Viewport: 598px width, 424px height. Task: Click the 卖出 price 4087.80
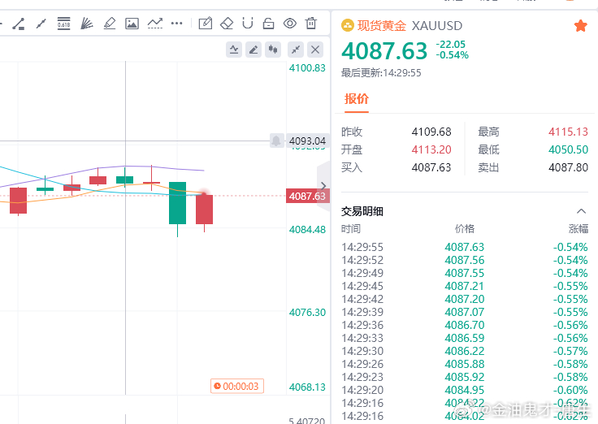coord(568,167)
